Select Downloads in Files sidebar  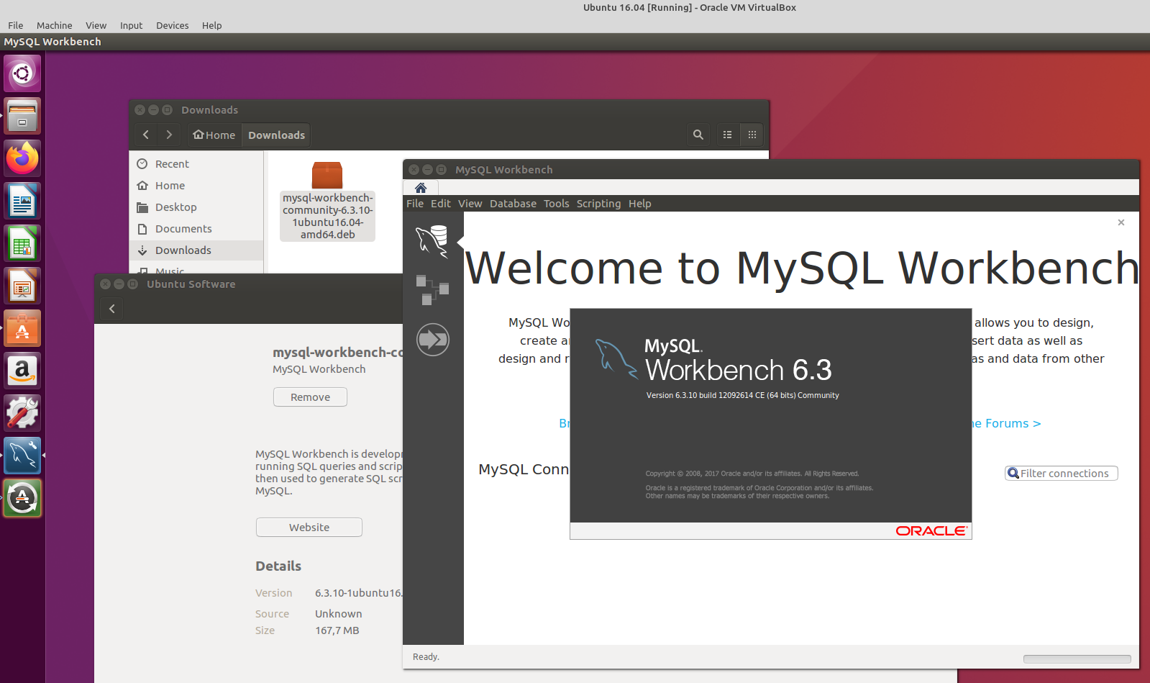pyautogui.click(x=196, y=250)
